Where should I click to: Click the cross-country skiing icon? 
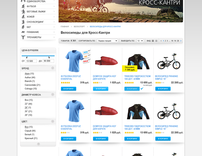pos(23,12)
